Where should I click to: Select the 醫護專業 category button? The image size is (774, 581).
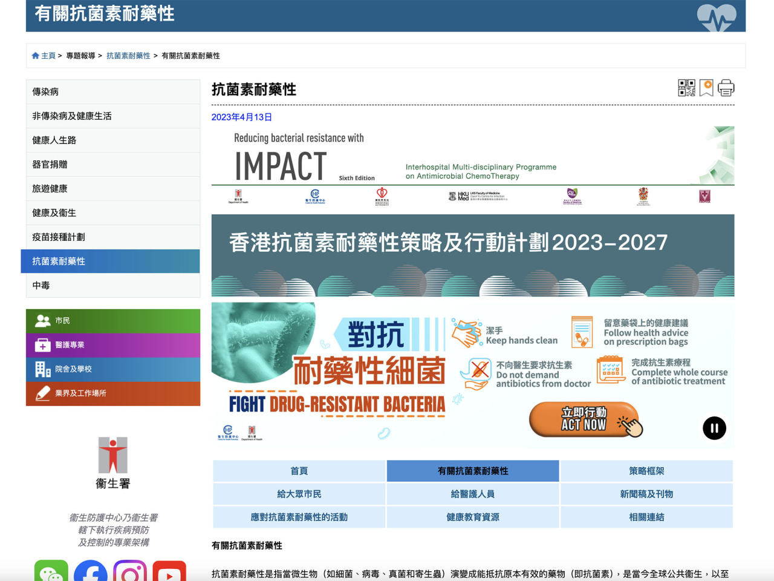click(112, 345)
